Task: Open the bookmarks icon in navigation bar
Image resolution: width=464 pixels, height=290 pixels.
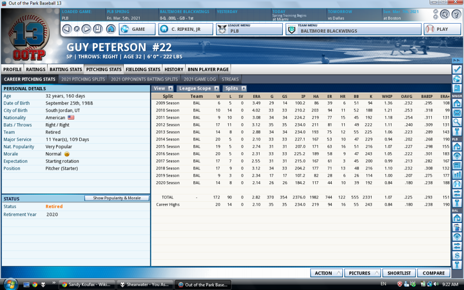Action: pos(98,29)
